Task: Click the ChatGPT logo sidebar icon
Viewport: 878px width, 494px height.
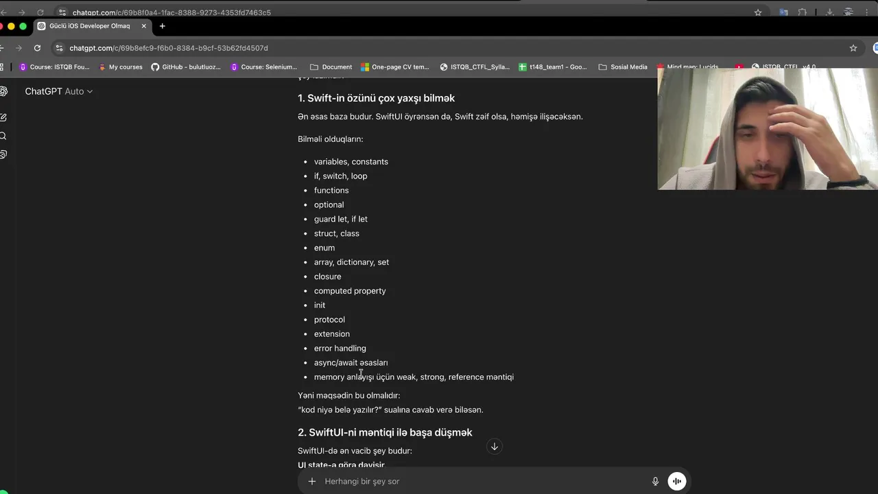Action: 3,91
